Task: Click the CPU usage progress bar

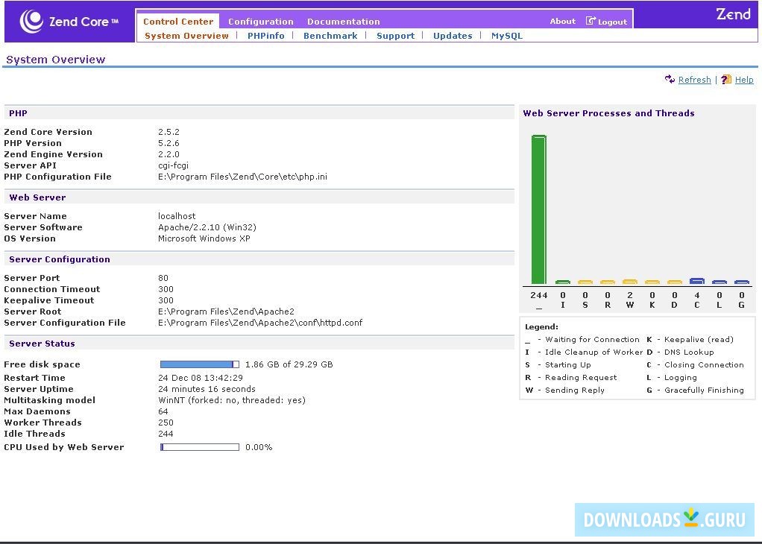Action: coord(200,447)
